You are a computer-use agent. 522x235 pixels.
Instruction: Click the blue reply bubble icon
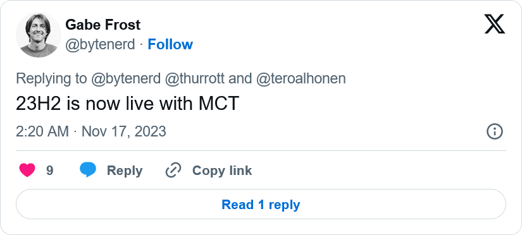click(88, 170)
